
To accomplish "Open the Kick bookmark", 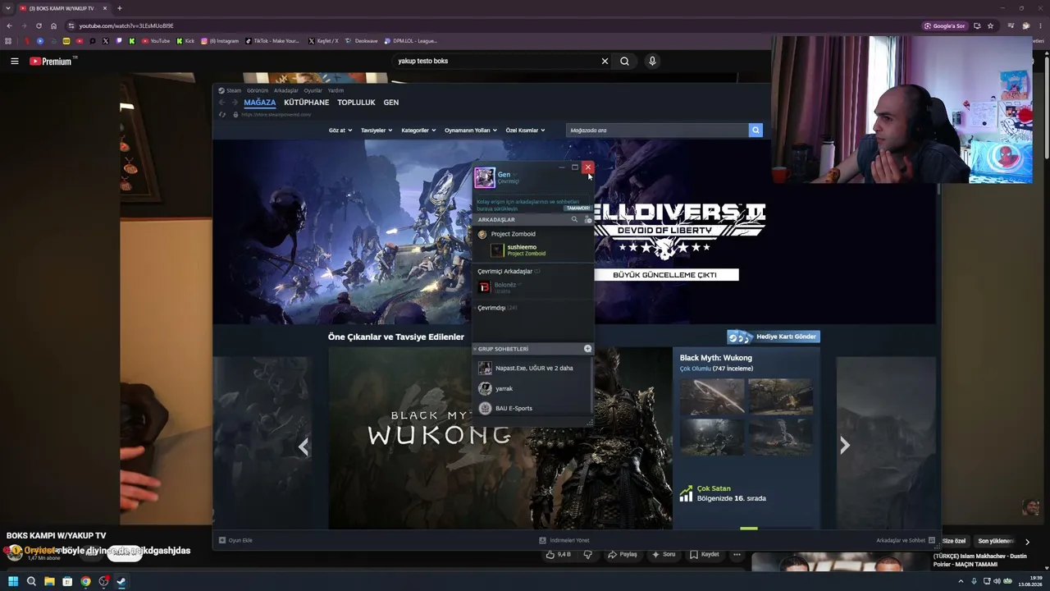I will click(x=186, y=41).
